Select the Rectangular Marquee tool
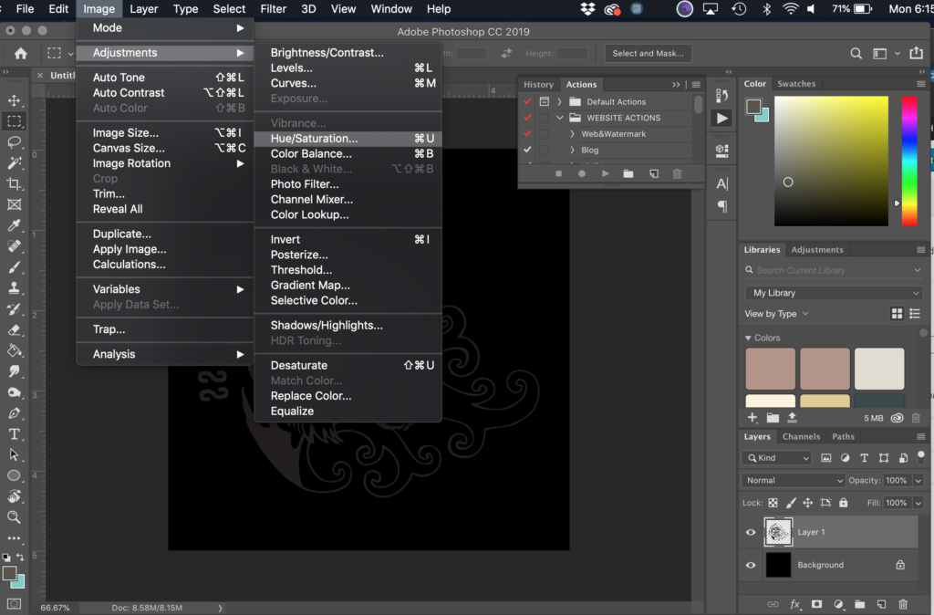 tap(15, 121)
